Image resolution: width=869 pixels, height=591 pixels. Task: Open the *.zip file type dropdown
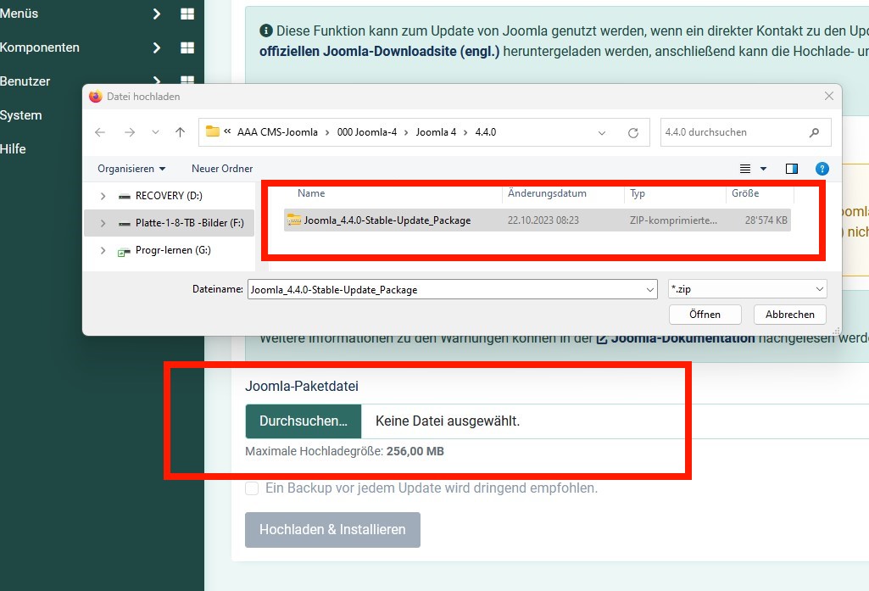point(748,289)
